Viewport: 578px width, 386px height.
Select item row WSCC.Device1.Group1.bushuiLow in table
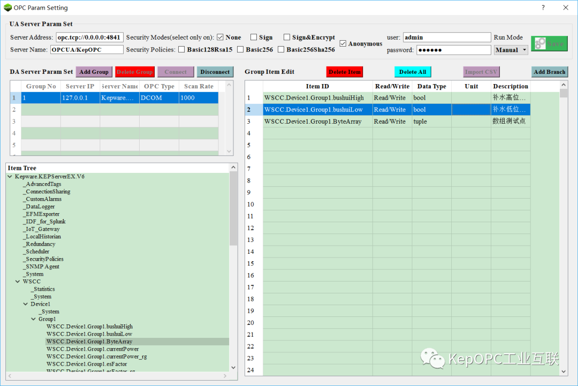[x=397, y=110]
